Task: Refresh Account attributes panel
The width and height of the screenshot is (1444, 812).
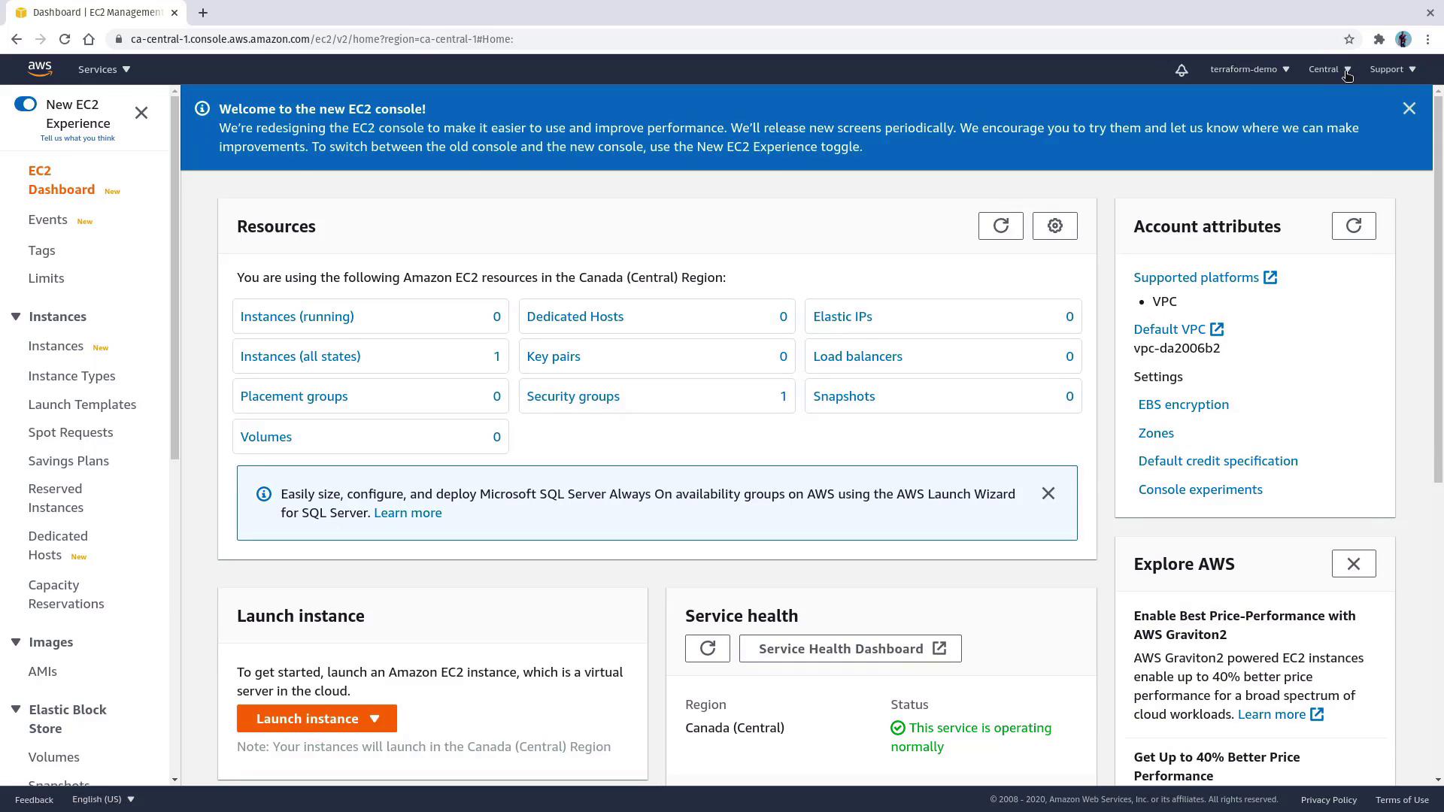Action: click(1353, 226)
